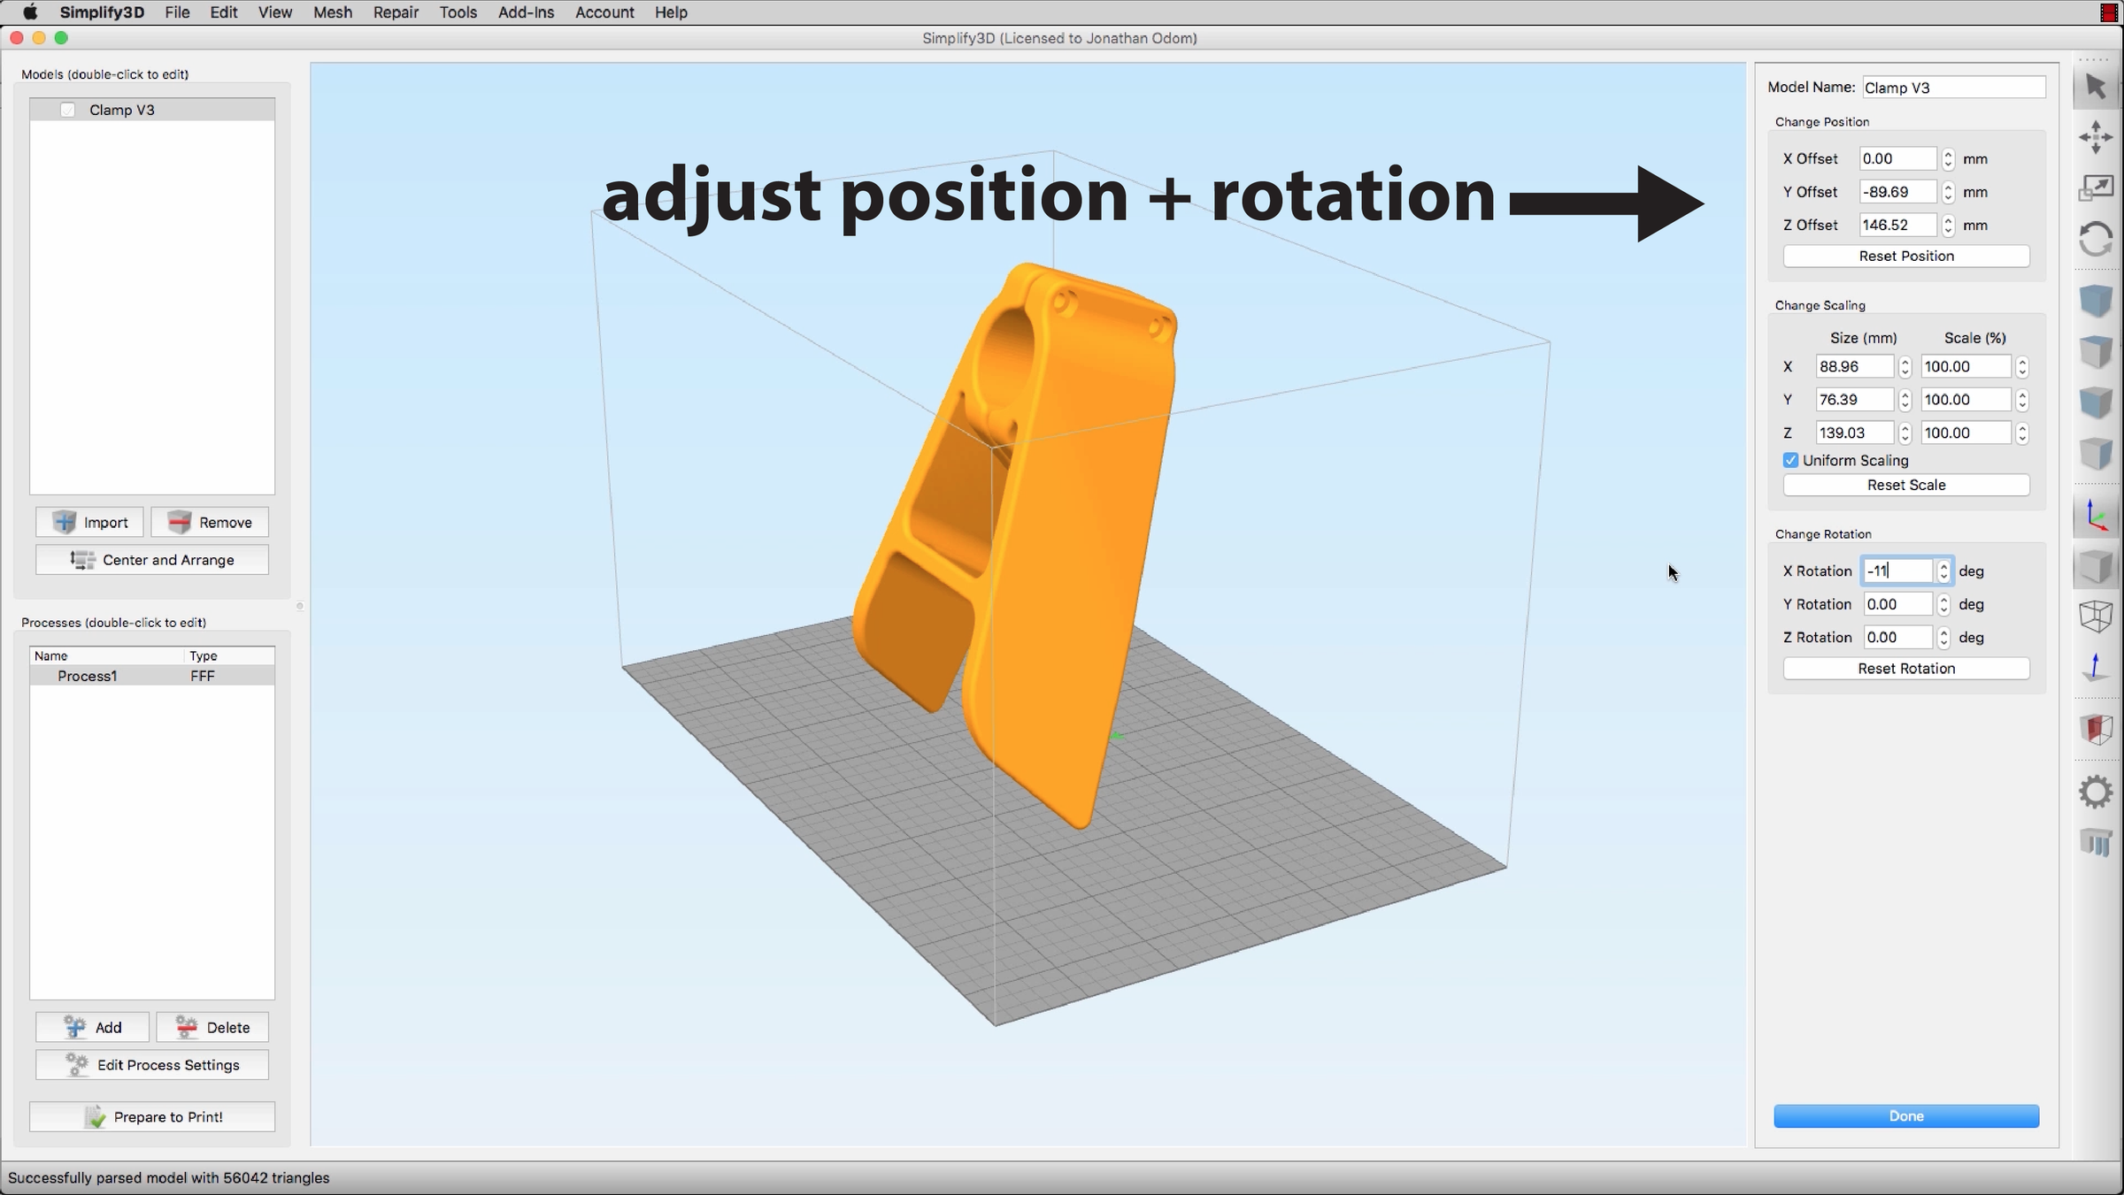The width and height of the screenshot is (2124, 1195).
Task: Select the scale model tool
Action: (2096, 188)
